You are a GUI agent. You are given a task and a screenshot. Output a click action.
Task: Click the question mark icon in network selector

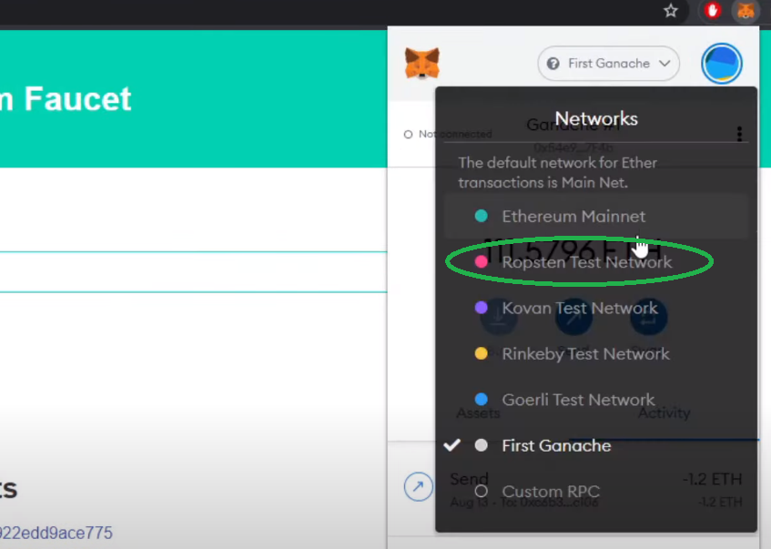point(553,64)
